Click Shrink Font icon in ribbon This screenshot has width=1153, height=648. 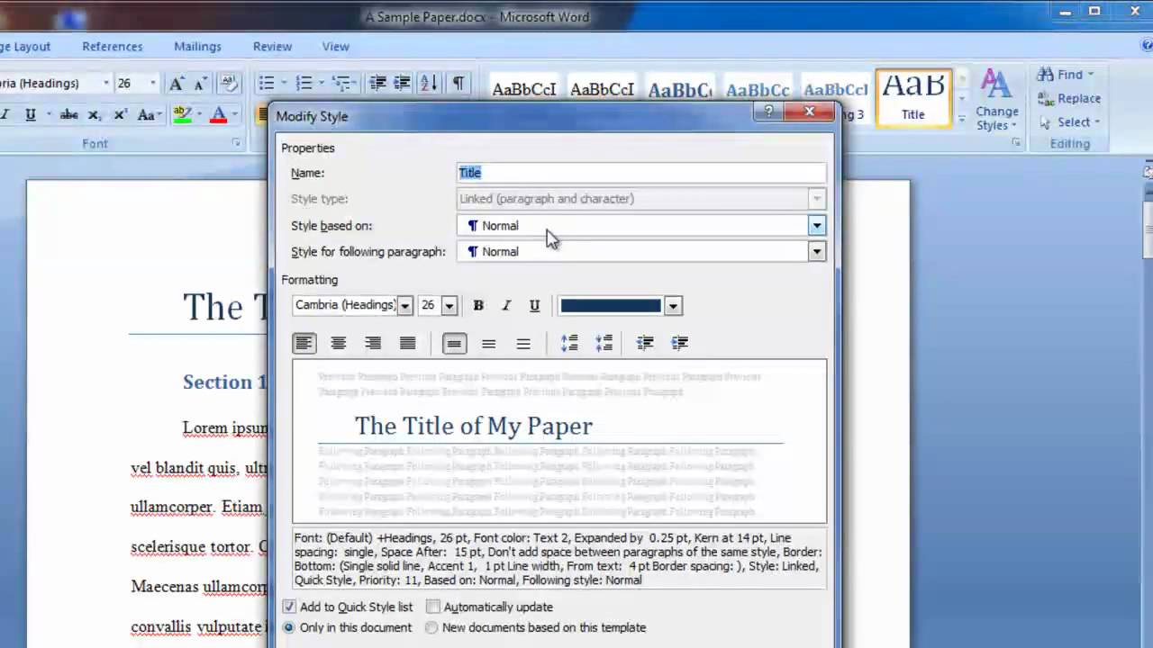tap(201, 83)
